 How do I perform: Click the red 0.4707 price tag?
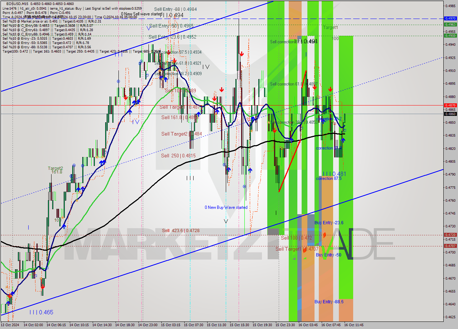[x=450, y=246]
